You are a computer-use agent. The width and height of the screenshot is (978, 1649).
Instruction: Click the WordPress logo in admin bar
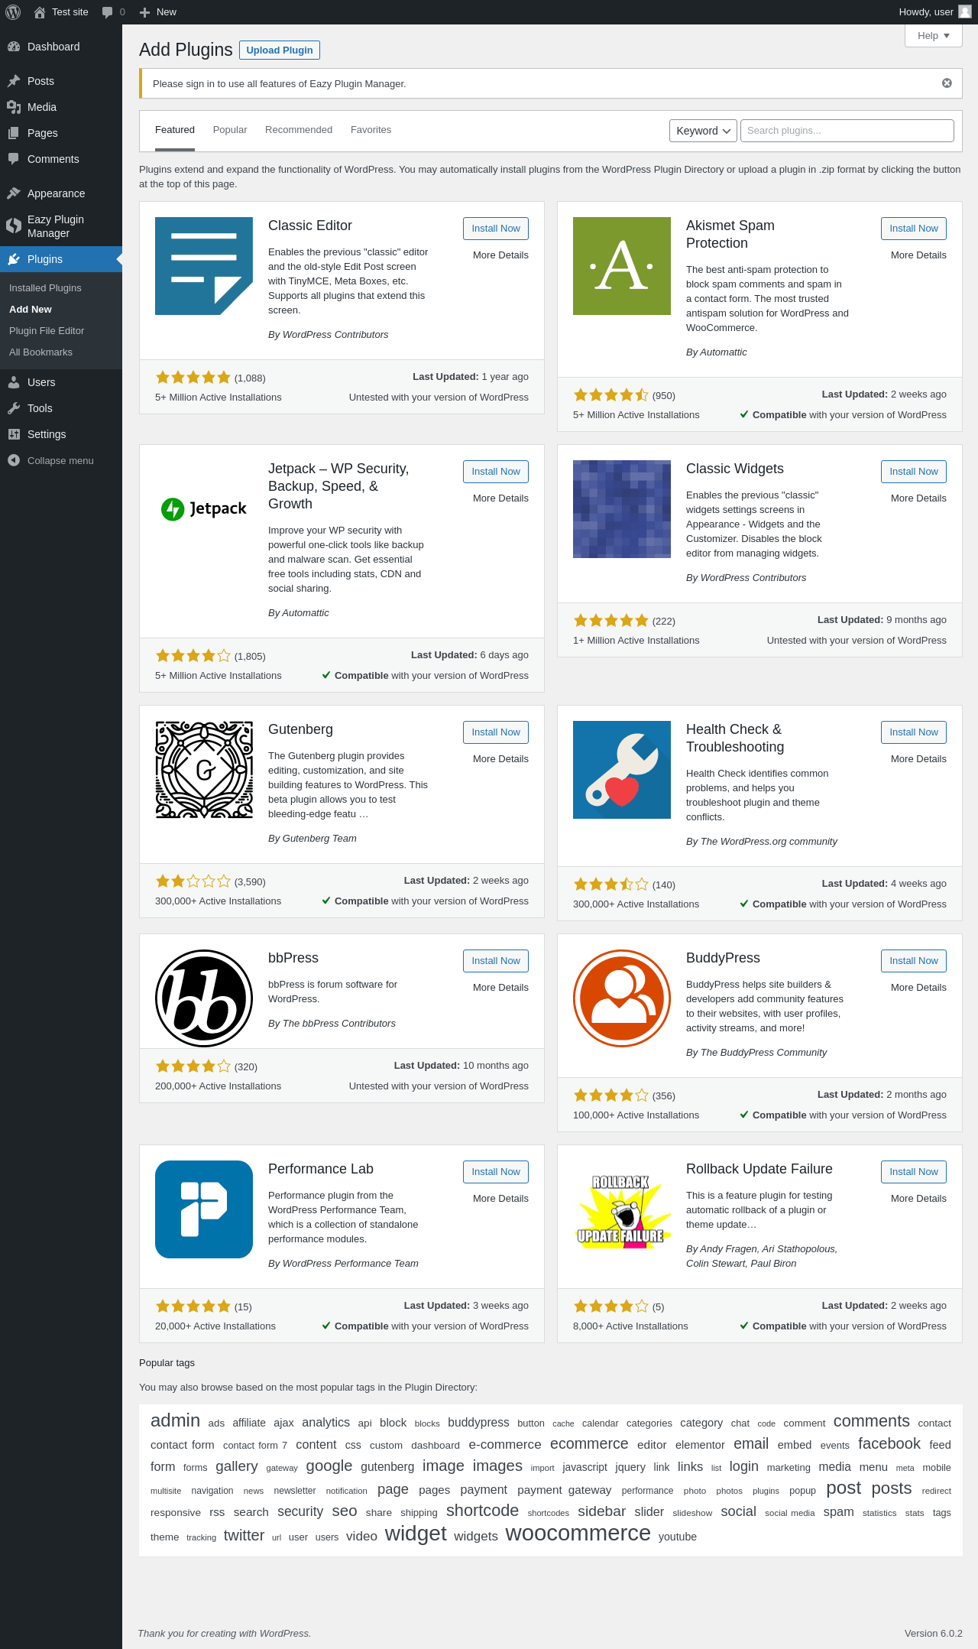13,12
